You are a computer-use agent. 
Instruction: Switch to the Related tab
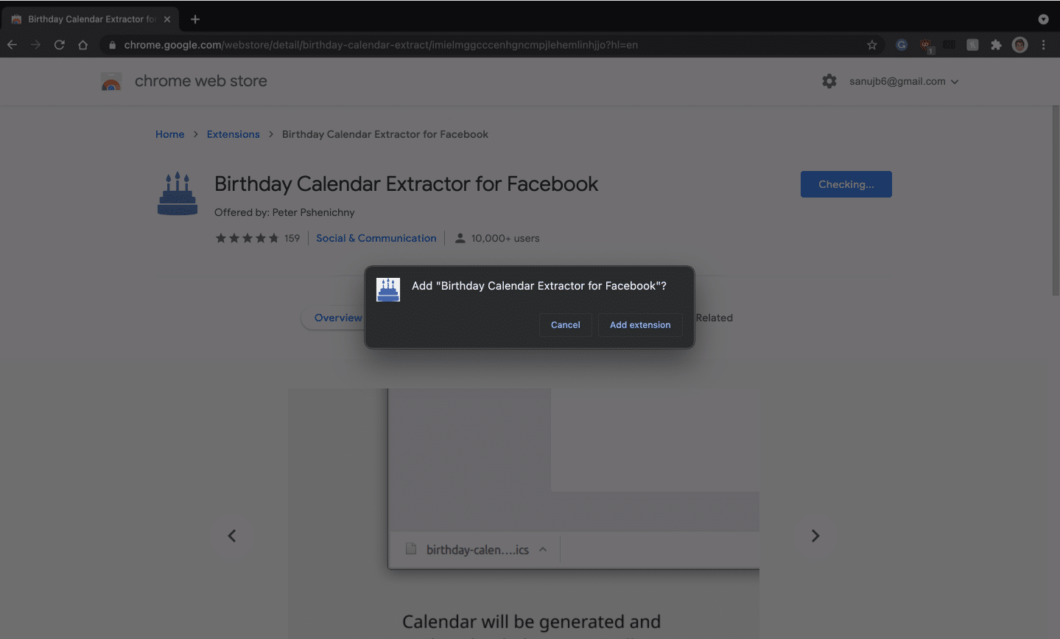click(714, 318)
